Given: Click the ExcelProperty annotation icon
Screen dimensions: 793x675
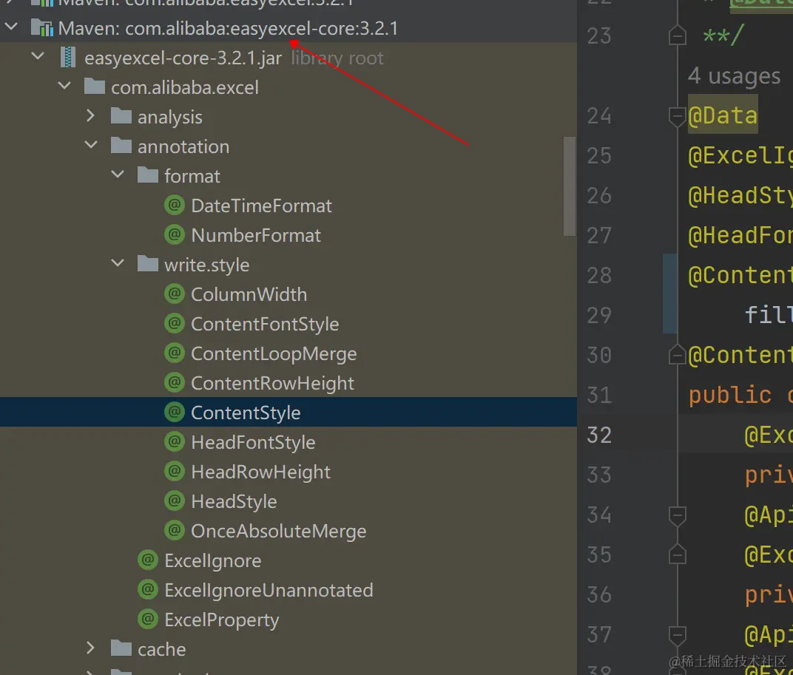Looking at the screenshot, I should coord(148,620).
